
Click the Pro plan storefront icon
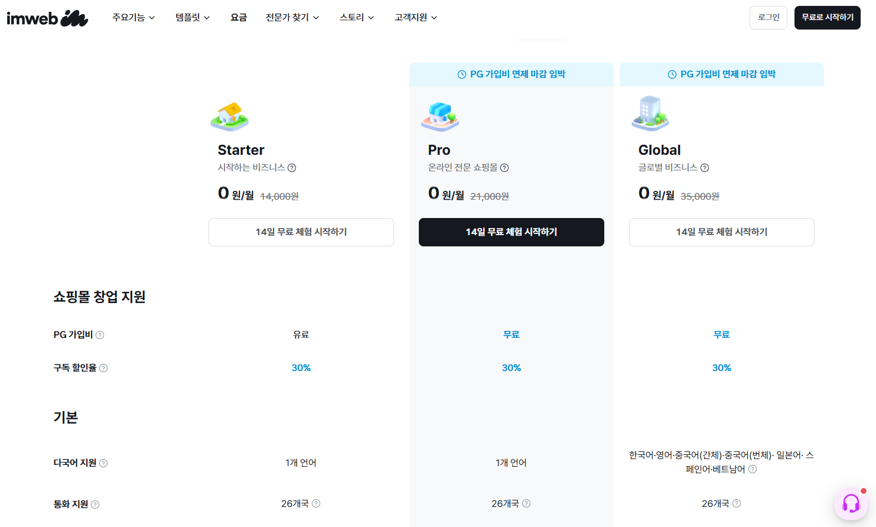(x=439, y=116)
